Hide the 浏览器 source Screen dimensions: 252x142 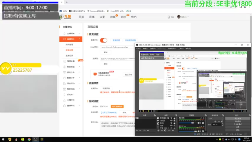(x=171, y=121)
